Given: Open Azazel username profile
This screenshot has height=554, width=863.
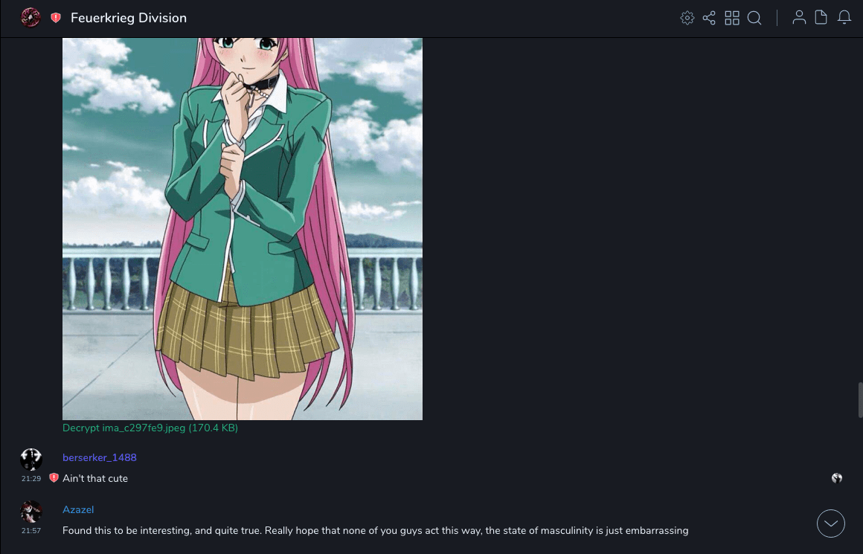Looking at the screenshot, I should pos(78,510).
